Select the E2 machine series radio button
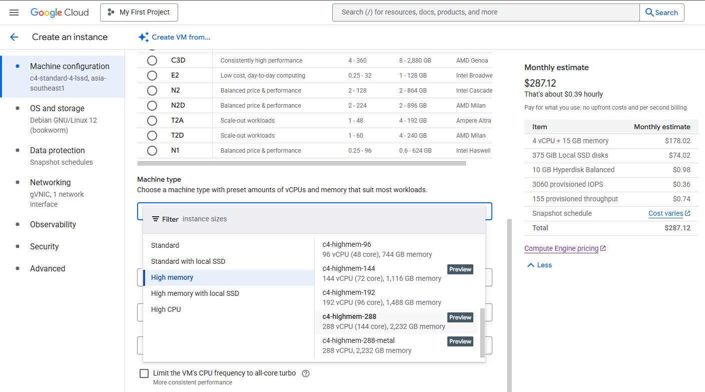 point(152,76)
